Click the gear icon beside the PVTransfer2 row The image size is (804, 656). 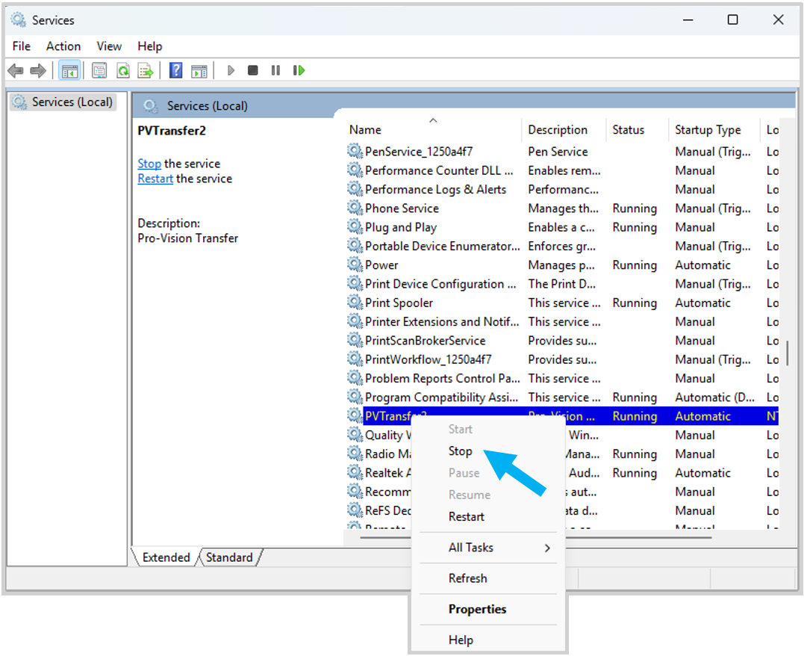click(x=355, y=415)
